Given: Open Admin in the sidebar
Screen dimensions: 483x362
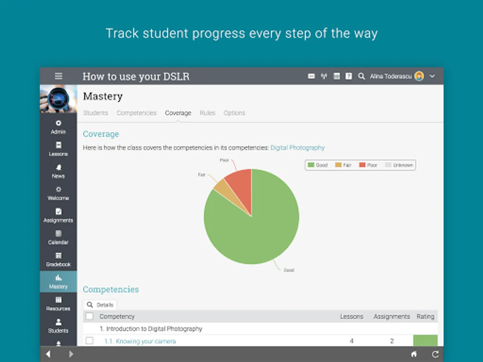Looking at the screenshot, I should click(x=58, y=127).
